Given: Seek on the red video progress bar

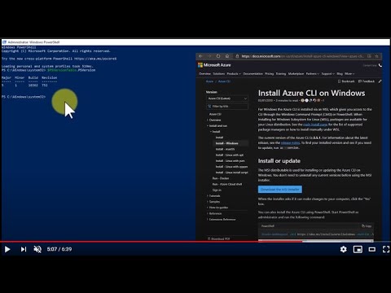Looking at the screenshot, I should coord(195,241).
